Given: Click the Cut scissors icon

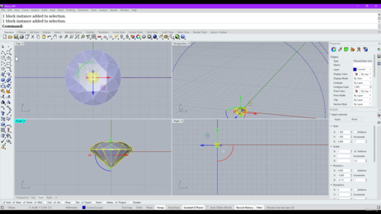Looking at the screenshot, I should coord(33,37).
